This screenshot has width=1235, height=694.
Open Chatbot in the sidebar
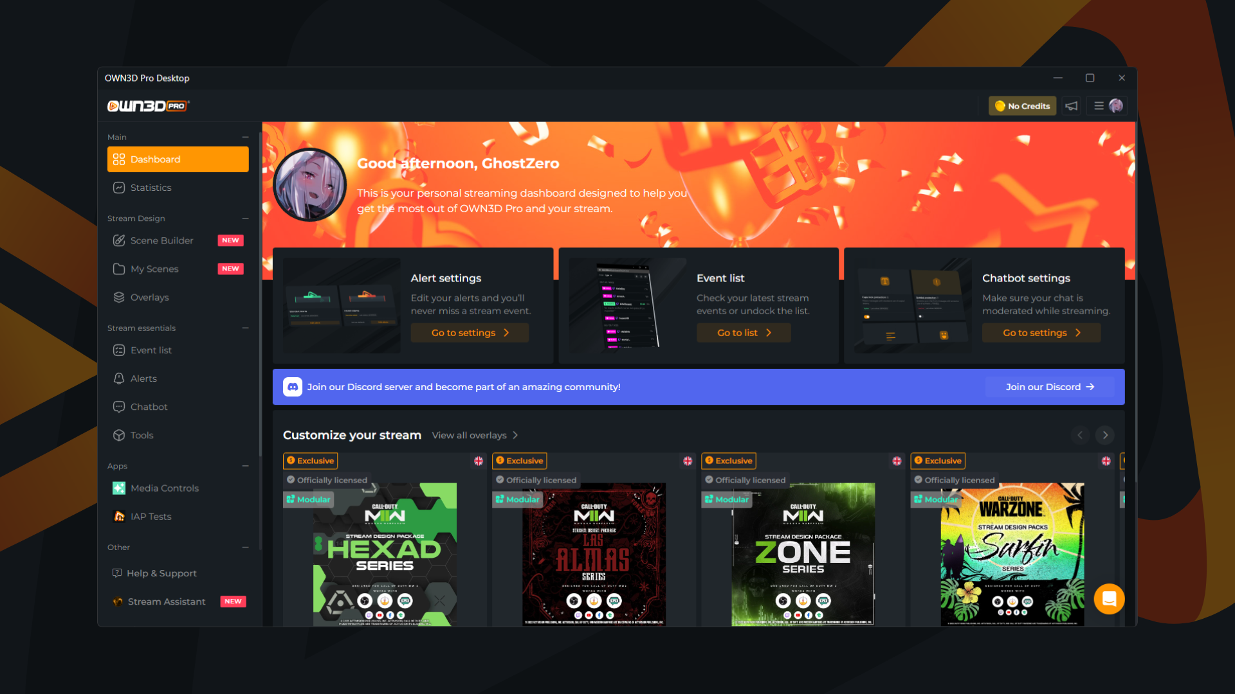pyautogui.click(x=149, y=407)
